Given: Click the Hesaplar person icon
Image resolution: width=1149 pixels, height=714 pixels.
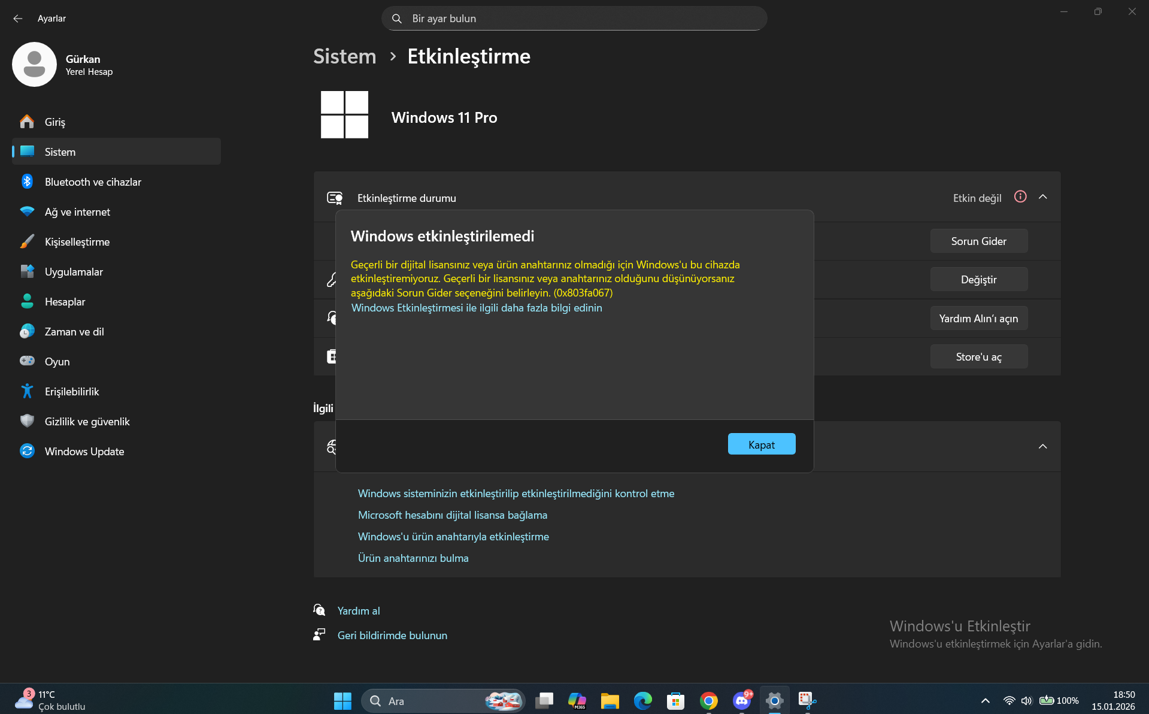Looking at the screenshot, I should point(27,301).
